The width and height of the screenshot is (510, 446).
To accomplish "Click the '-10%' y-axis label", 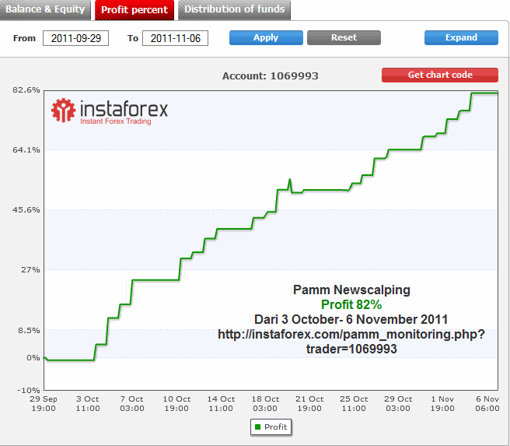I will [28, 390].
